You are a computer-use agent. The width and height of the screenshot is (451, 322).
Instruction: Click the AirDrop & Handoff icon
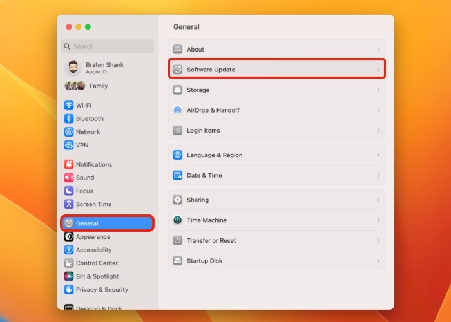[177, 110]
